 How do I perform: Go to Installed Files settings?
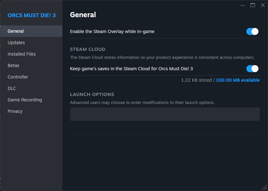pyautogui.click(x=31, y=54)
